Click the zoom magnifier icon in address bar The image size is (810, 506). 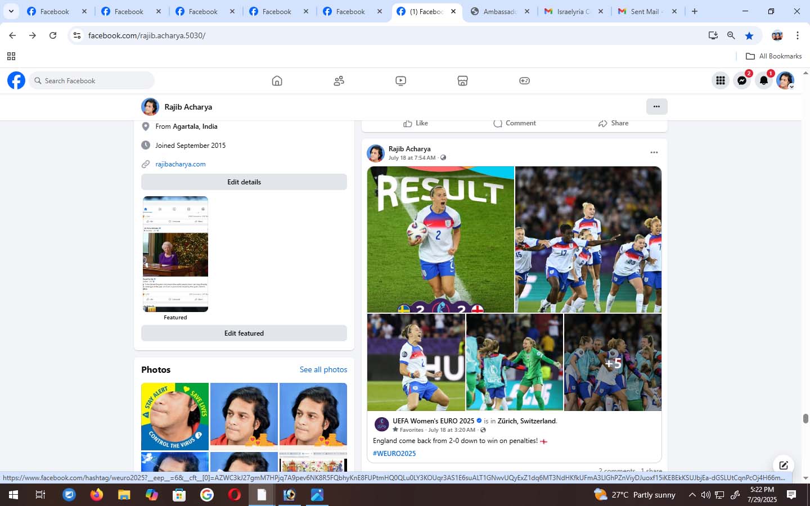point(731,35)
